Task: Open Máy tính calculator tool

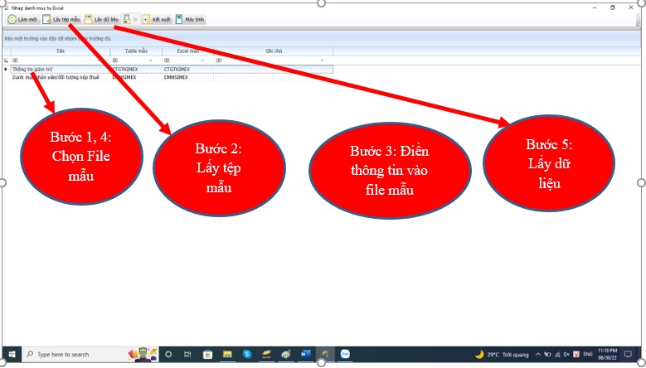Action: (191, 19)
